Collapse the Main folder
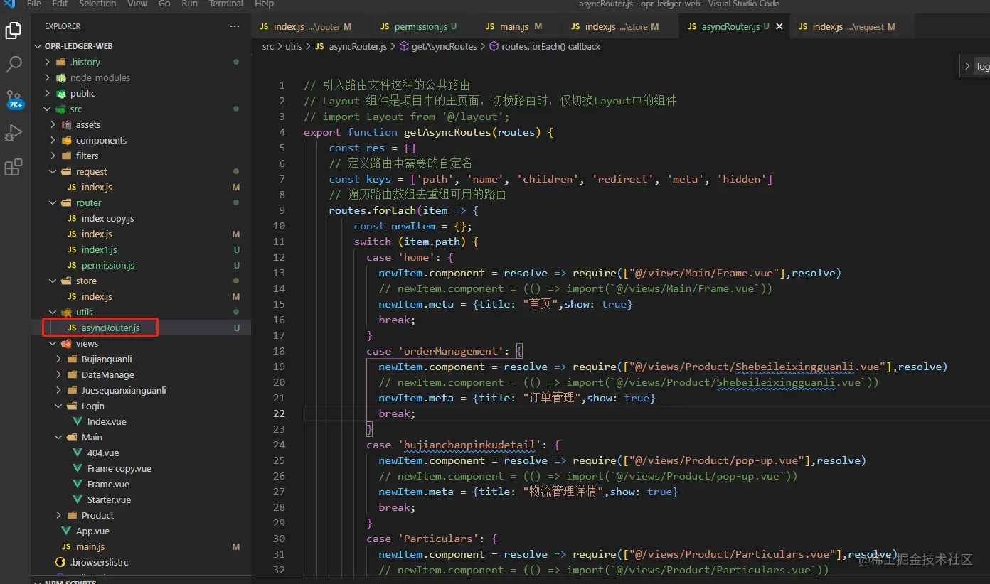The image size is (990, 584). 59,437
